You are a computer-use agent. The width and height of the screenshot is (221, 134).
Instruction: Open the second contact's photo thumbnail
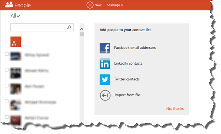[x=16, y=73]
